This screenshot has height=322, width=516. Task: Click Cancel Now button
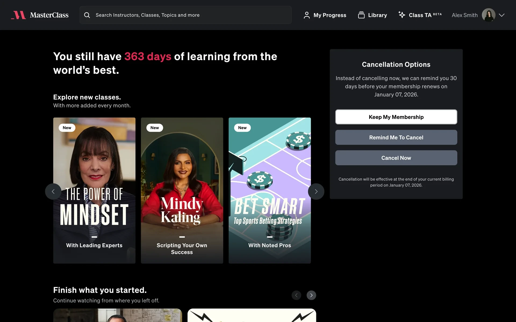pos(396,158)
